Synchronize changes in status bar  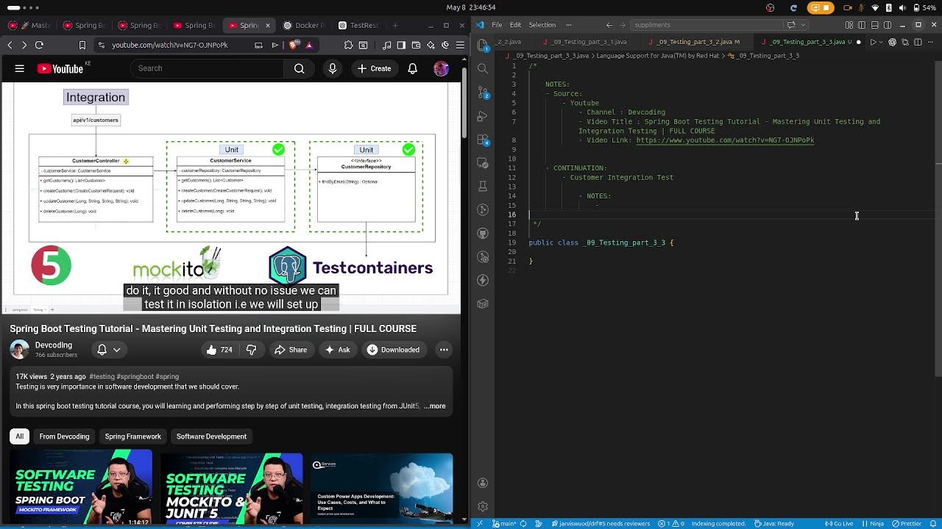tap(523, 524)
